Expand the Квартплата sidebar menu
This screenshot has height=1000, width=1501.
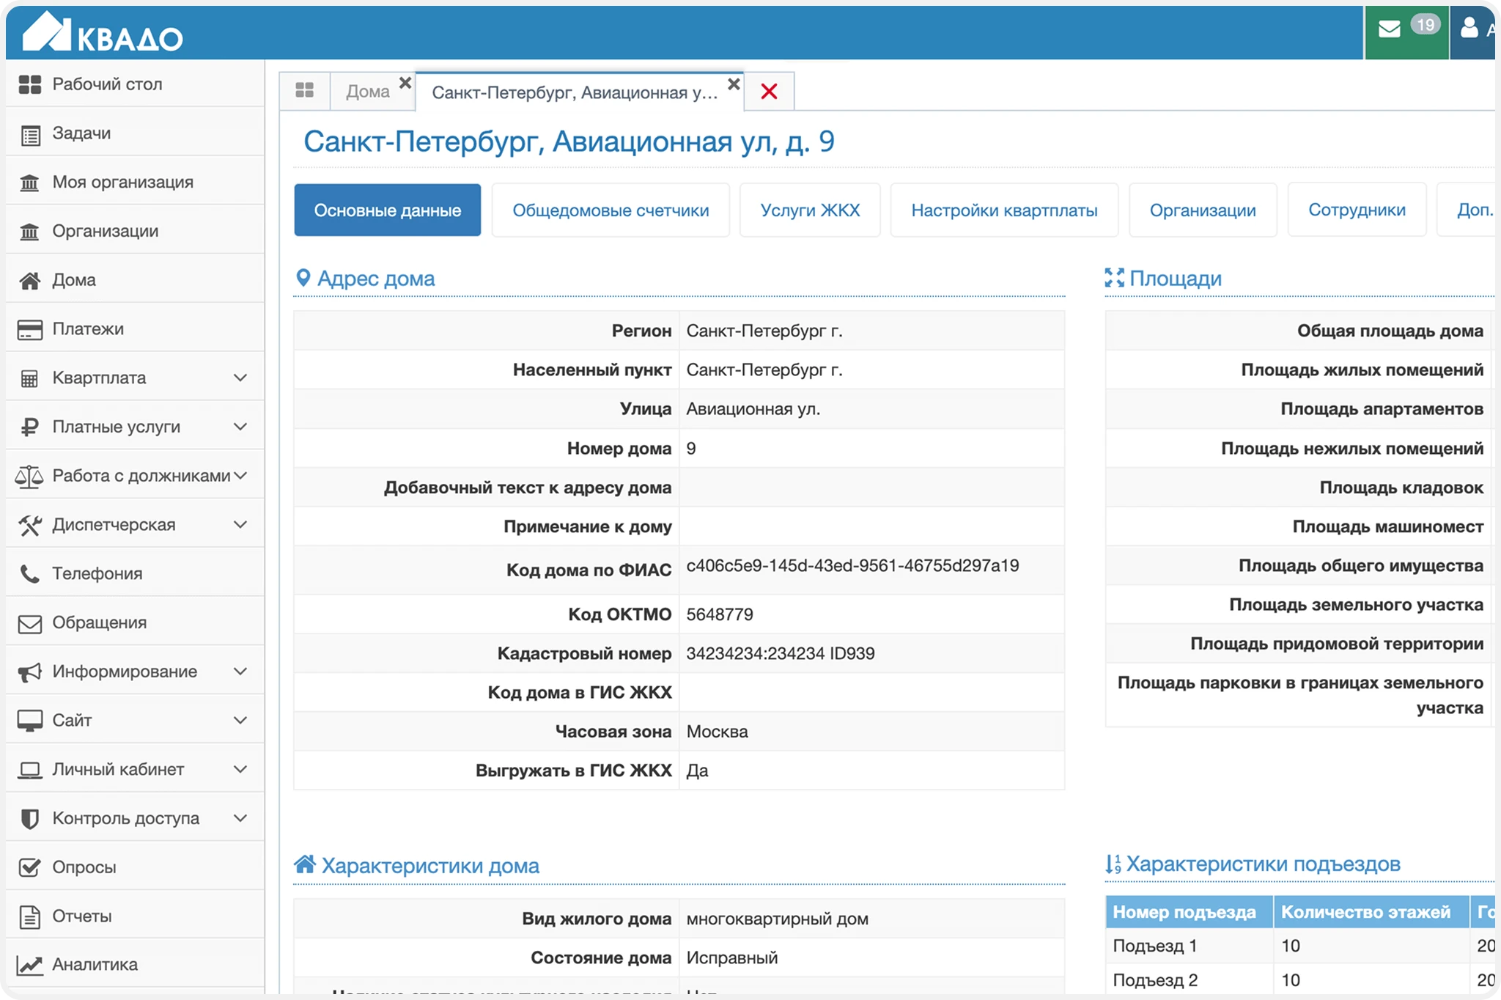tap(240, 378)
